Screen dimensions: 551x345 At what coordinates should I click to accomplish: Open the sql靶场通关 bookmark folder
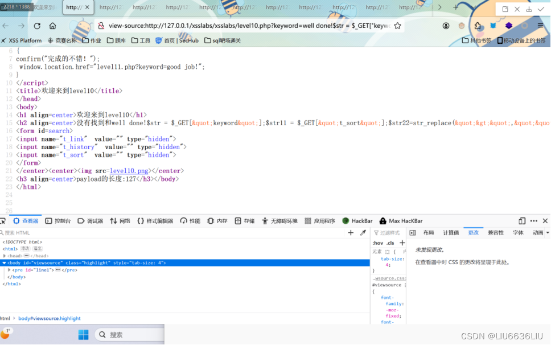[223, 40]
